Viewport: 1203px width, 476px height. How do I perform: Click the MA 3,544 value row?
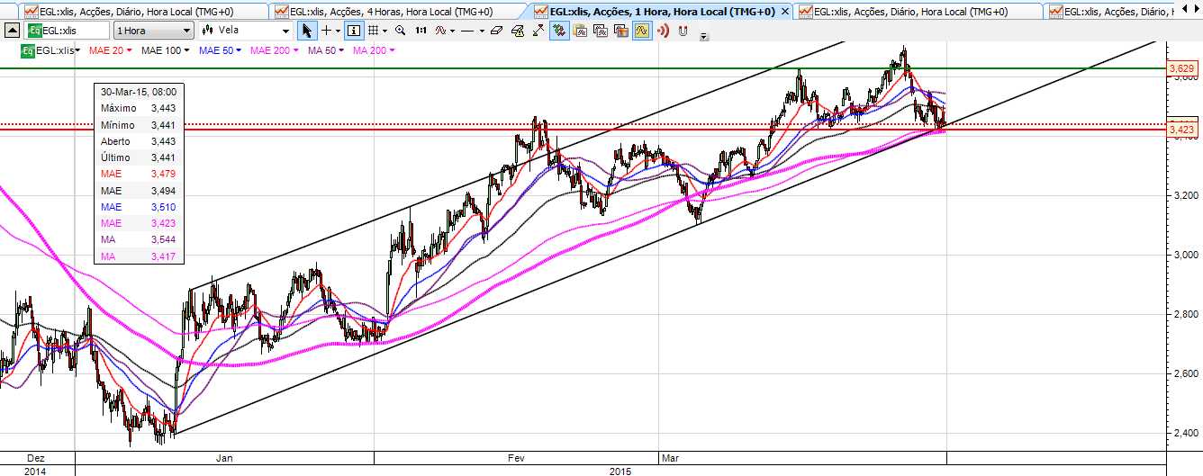[x=139, y=240]
